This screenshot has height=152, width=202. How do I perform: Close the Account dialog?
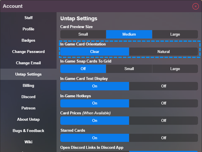point(195,6)
